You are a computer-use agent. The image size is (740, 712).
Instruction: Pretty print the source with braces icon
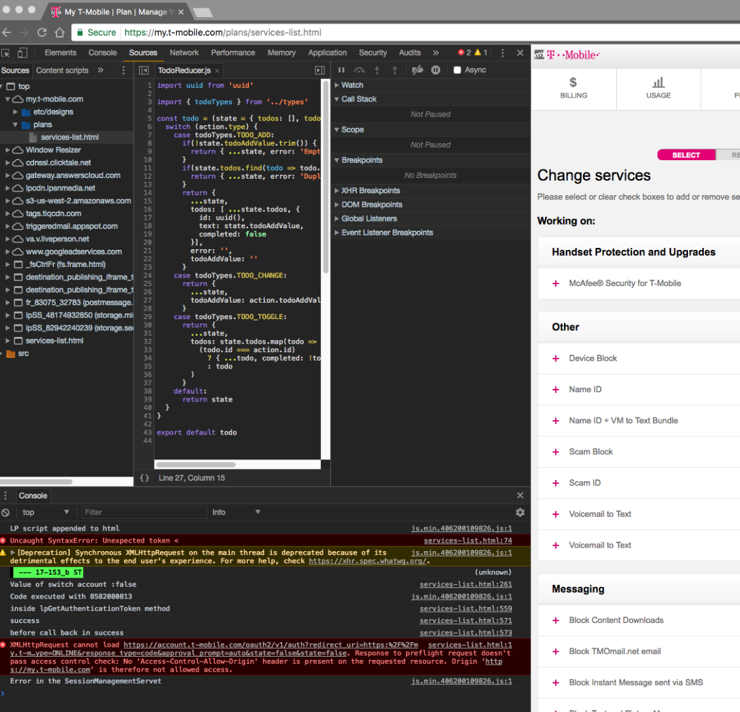pyautogui.click(x=144, y=478)
